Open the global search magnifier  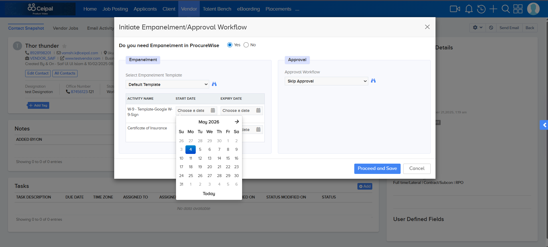click(506, 9)
